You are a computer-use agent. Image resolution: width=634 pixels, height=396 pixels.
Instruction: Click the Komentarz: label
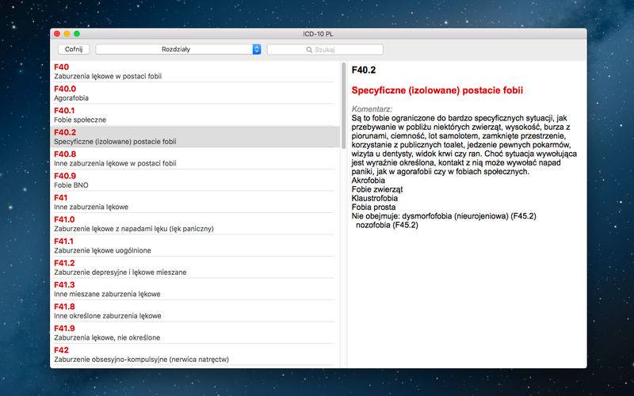tap(372, 109)
